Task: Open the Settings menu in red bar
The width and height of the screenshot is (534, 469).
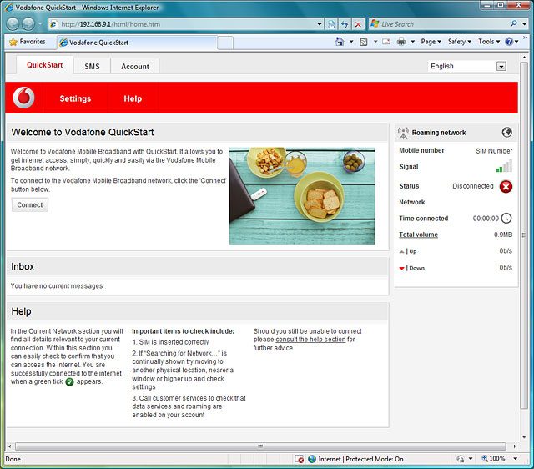Action: (75, 98)
